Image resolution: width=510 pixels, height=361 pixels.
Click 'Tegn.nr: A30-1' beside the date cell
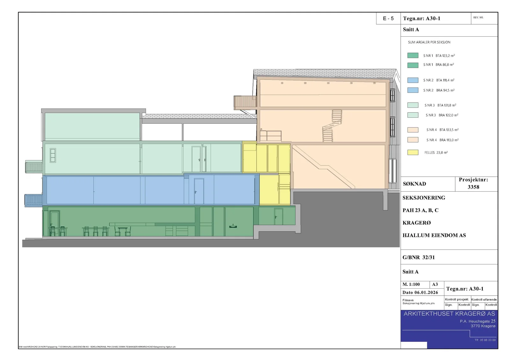[x=465, y=289]
